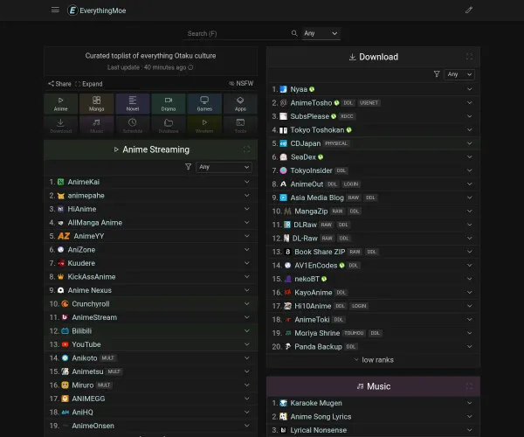Toggle Expand for all sections

88,84
